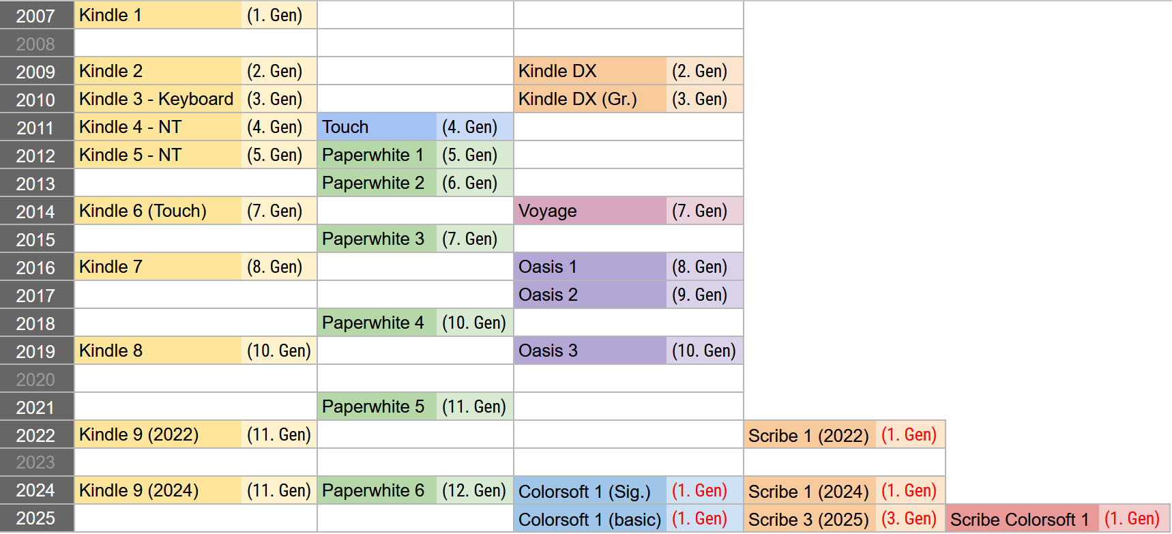Viewport: 1172px width, 534px height.
Task: Click the Paperwhite 4 cell
Action: pyautogui.click(x=377, y=323)
